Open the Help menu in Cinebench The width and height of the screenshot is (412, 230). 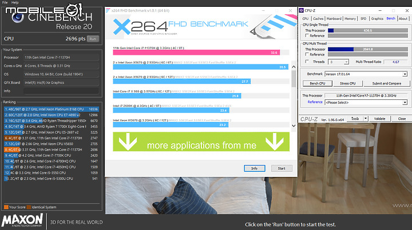pyautogui.click(x=15, y=2)
